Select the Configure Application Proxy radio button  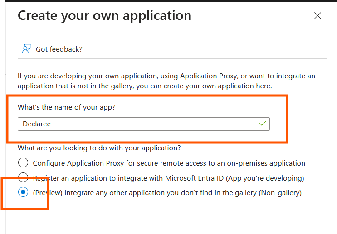click(23, 163)
